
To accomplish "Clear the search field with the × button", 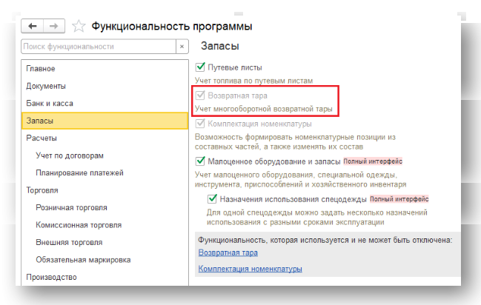I will [x=182, y=47].
